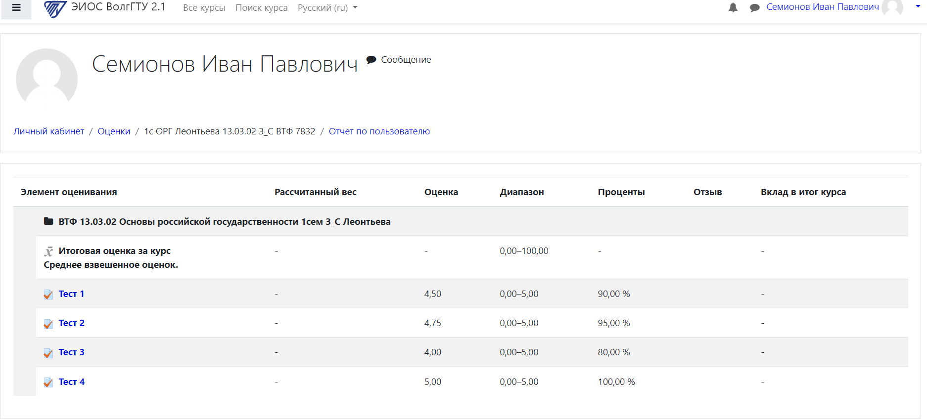Click the quiz icon beside Тест 3
This screenshot has height=420, width=927.
tap(48, 353)
